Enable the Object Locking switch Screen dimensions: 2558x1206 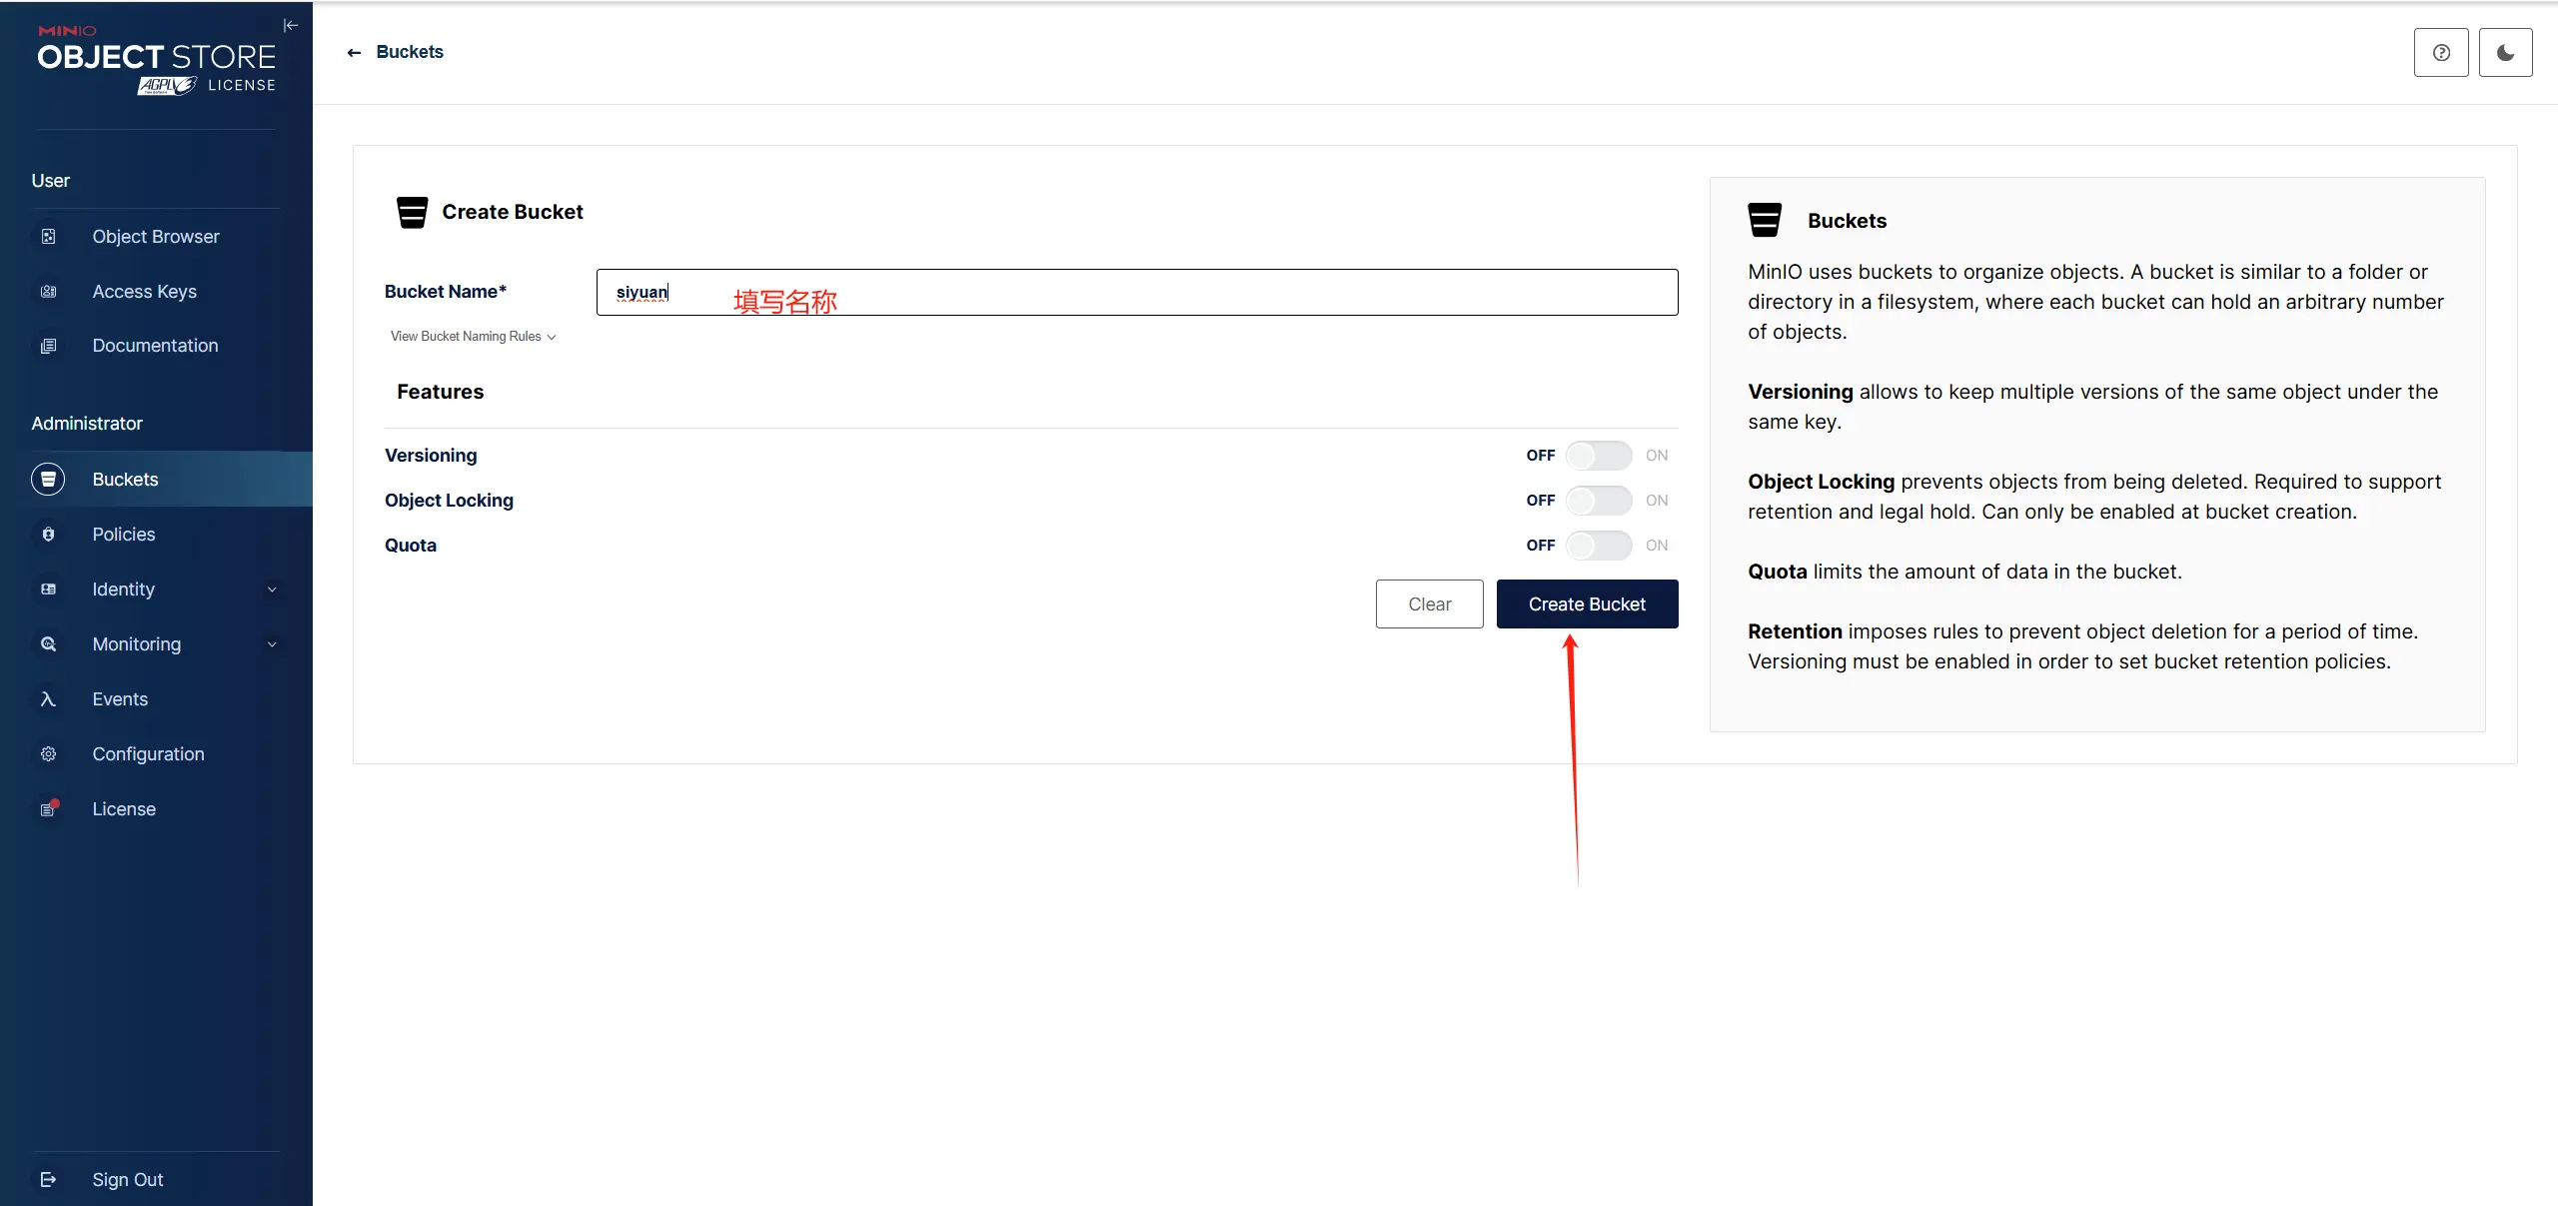pos(1599,501)
